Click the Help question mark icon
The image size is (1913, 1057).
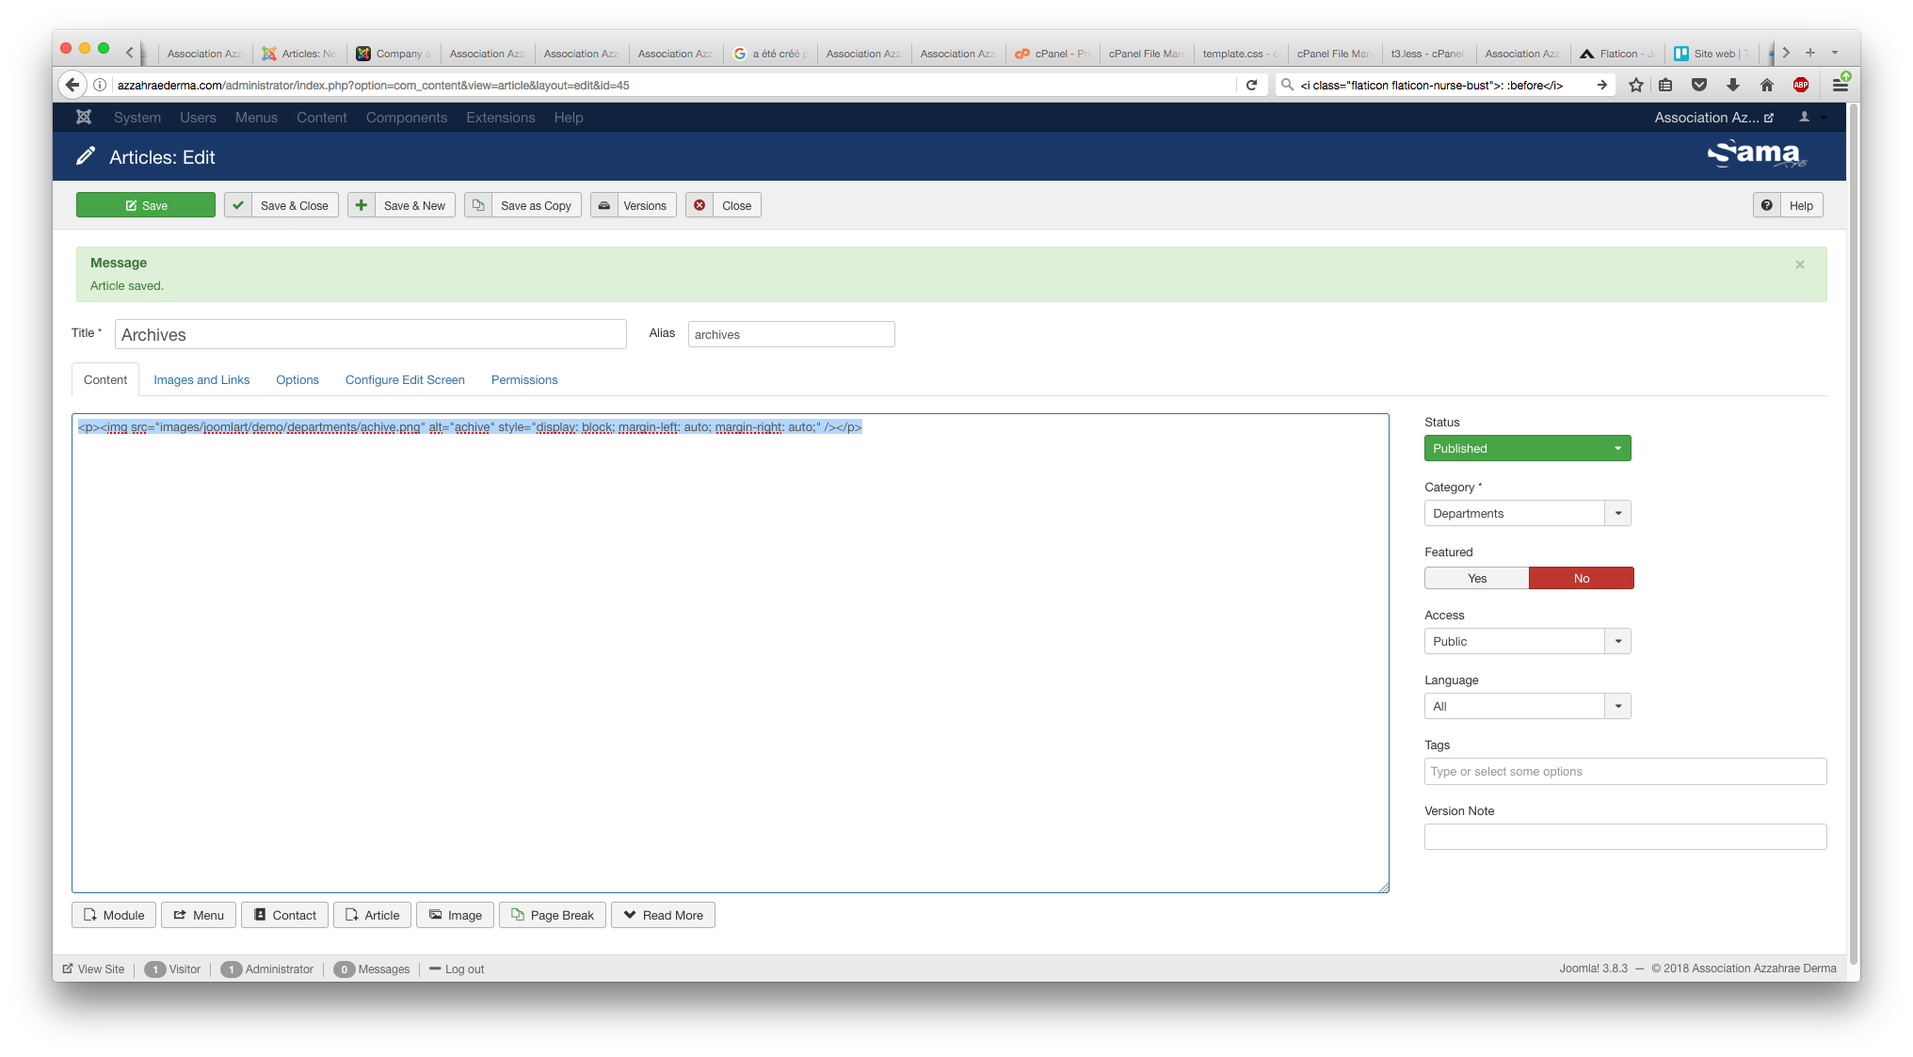(1767, 205)
